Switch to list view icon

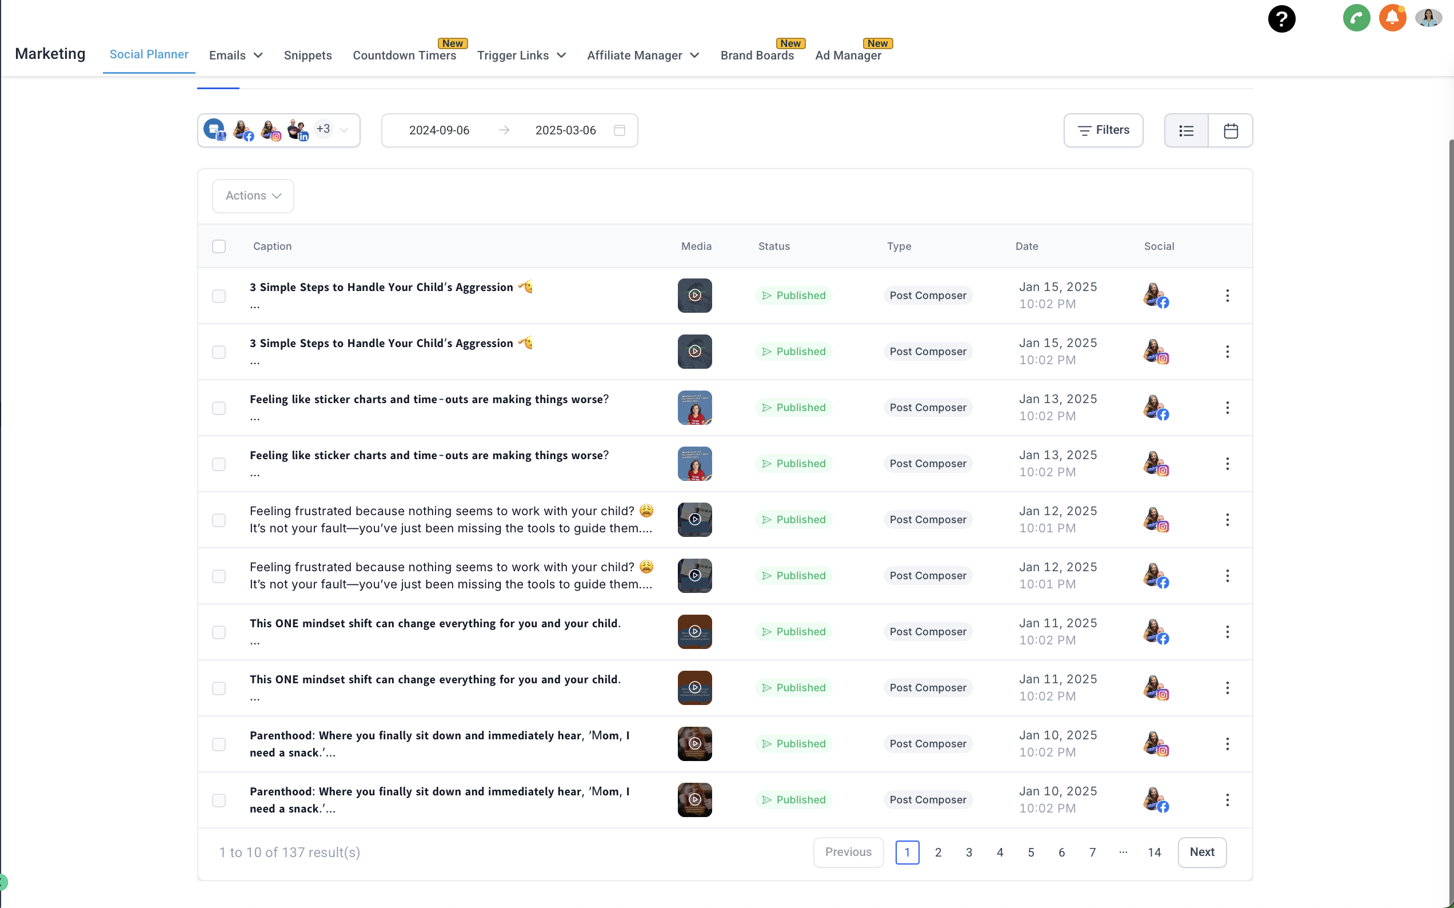point(1186,130)
